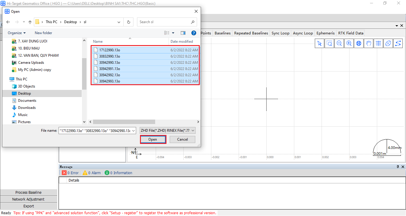Switch to the Repeated Baselines tab
The height and width of the screenshot is (216, 406).
[x=251, y=33]
